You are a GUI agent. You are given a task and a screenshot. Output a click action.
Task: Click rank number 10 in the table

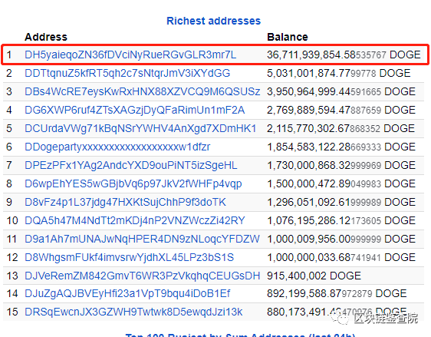tap(12, 220)
